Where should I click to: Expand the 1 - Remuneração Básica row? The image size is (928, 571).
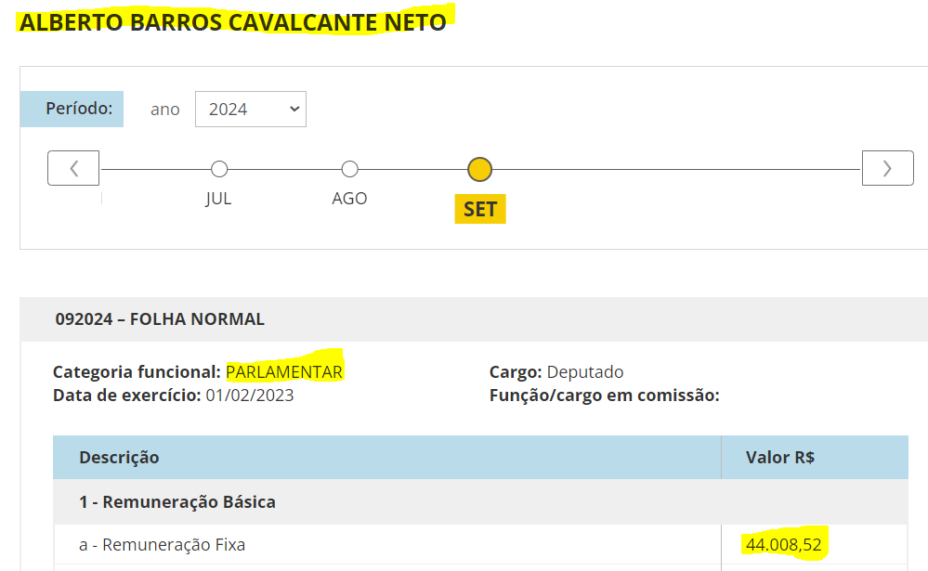[177, 502]
